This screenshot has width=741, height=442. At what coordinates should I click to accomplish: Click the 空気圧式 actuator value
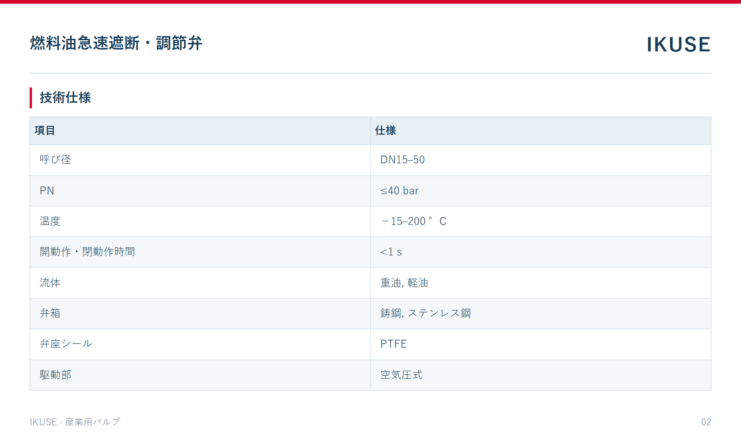tap(402, 375)
